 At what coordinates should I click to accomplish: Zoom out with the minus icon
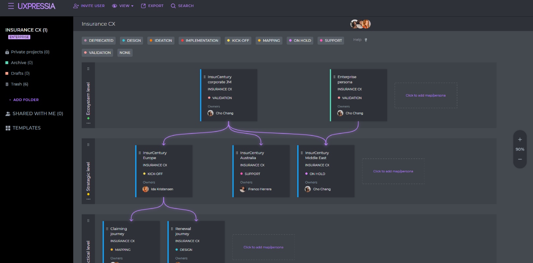pyautogui.click(x=520, y=159)
